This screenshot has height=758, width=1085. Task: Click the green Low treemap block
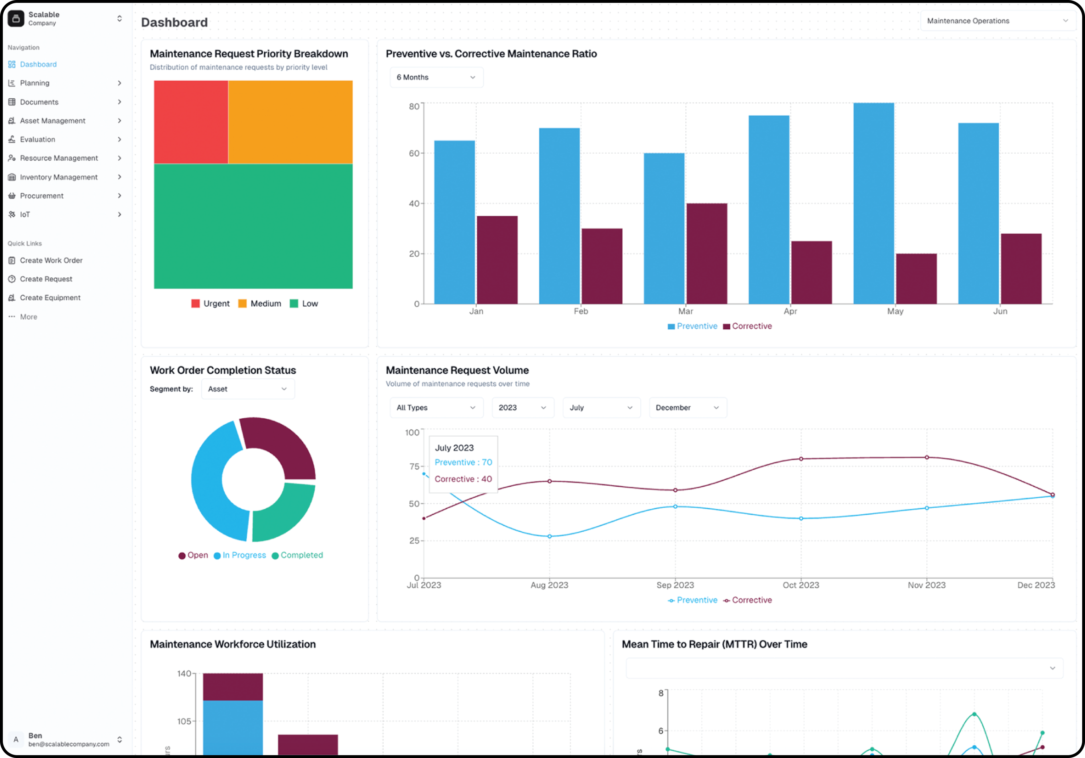tap(253, 226)
